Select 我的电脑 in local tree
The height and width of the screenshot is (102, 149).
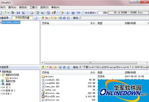tap(7, 72)
